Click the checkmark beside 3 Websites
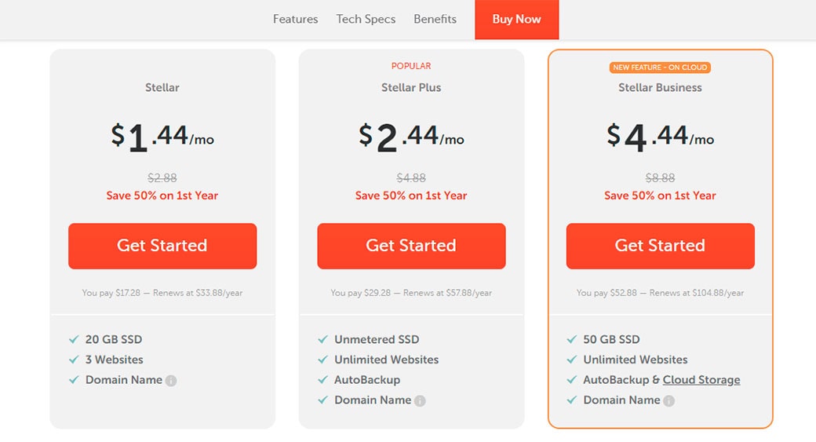This screenshot has height=442, width=816. (x=74, y=360)
